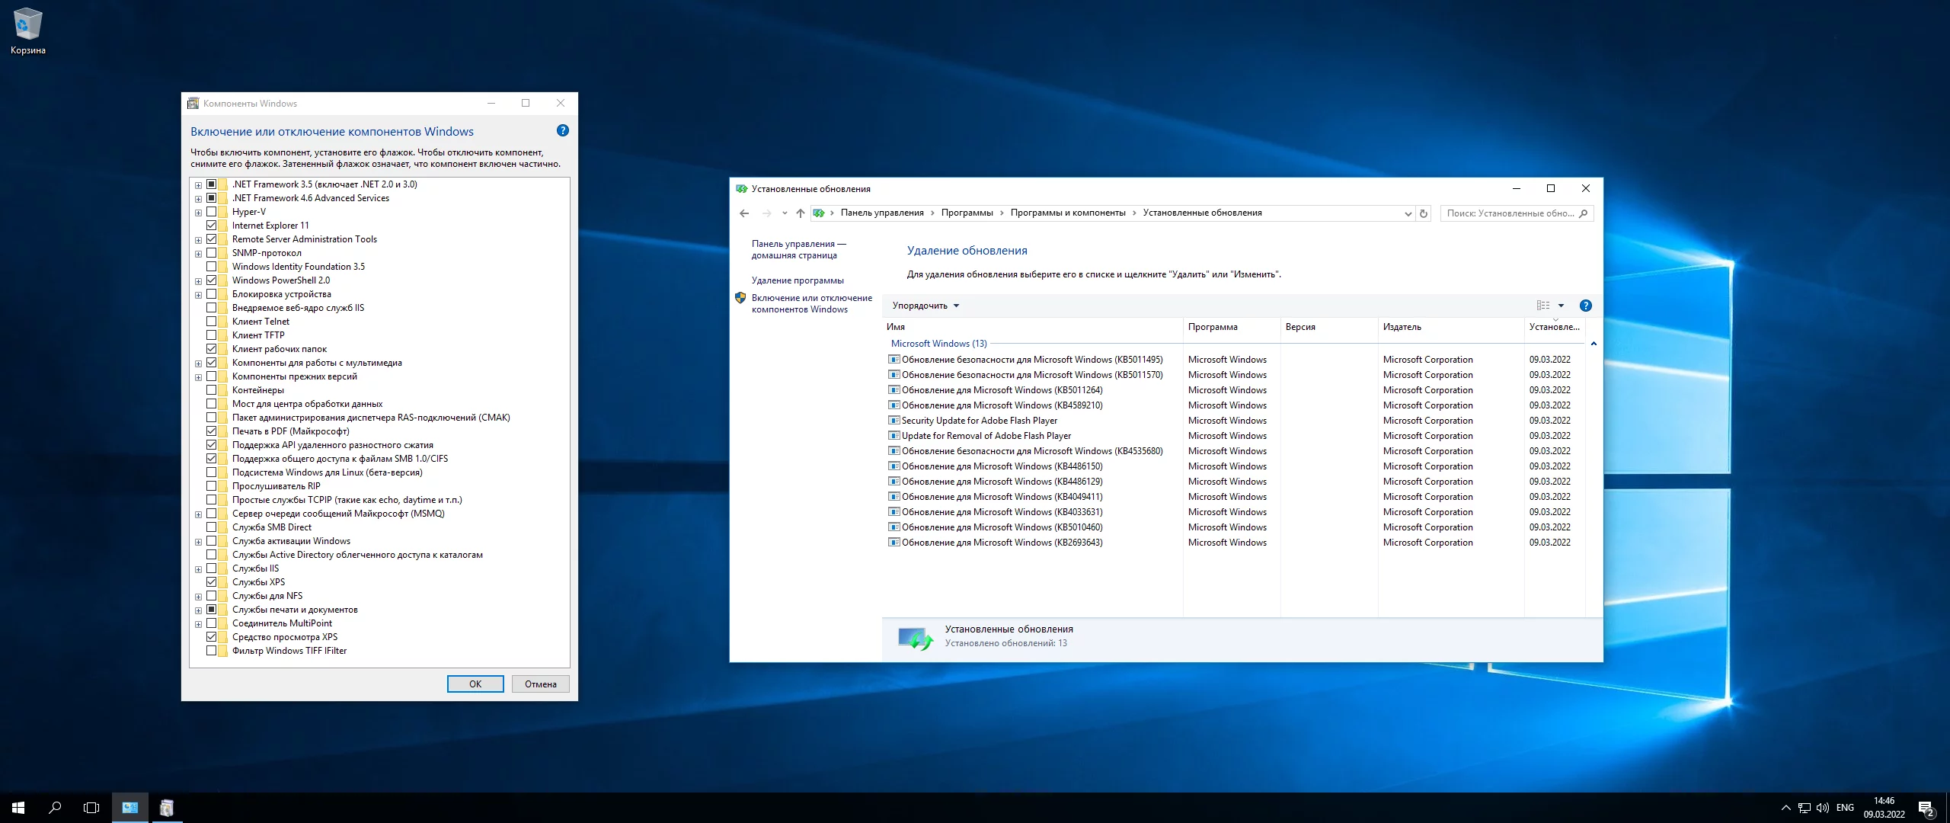Viewport: 1950px width, 823px height.
Task: Open the notification center icon in tray
Action: pos(1926,808)
